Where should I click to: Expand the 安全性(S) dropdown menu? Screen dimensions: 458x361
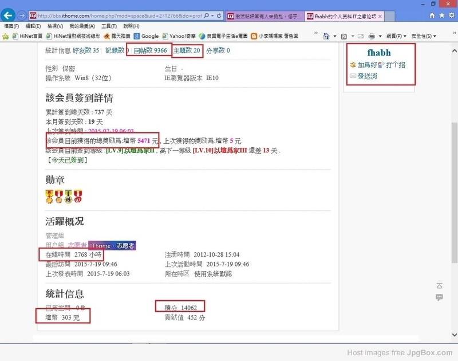(x=424, y=36)
